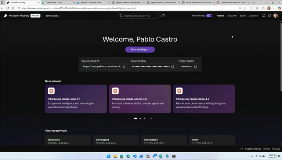Open the System status link

tap(253, 149)
